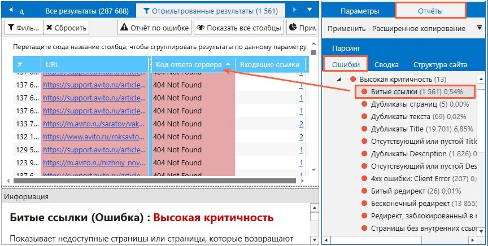Open the m.avito.ru/saratov/vak... link
The width and height of the screenshot is (488, 246).
click(x=94, y=124)
